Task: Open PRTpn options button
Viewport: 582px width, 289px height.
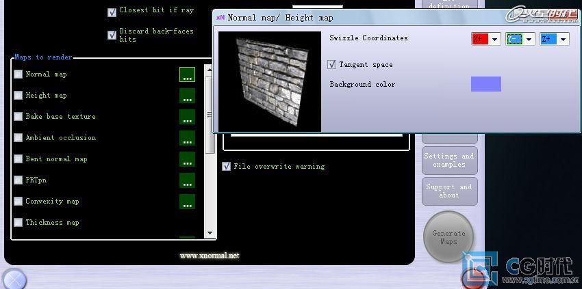Action: coord(187,180)
